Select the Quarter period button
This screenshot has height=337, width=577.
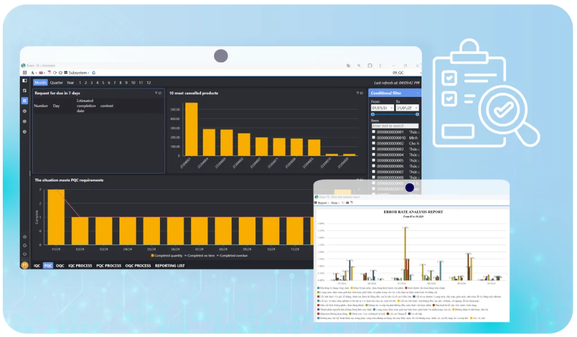coord(56,83)
